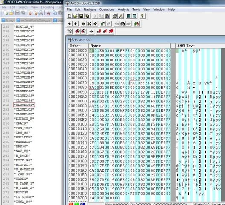Click the Notepad++ print icon
Screen dimensions: 225x205
41,13
